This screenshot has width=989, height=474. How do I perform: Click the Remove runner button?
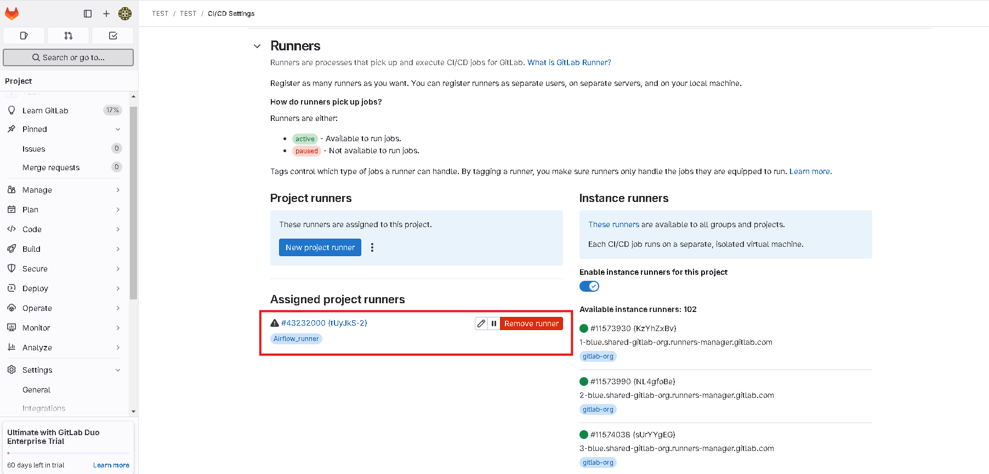pos(531,323)
